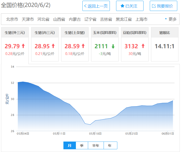Expand the 更多 region list
182x152 pixels.
173,19
